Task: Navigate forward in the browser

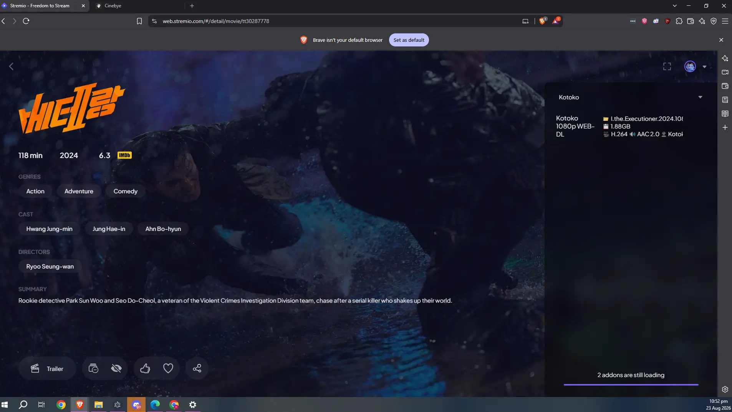Action: 15,21
